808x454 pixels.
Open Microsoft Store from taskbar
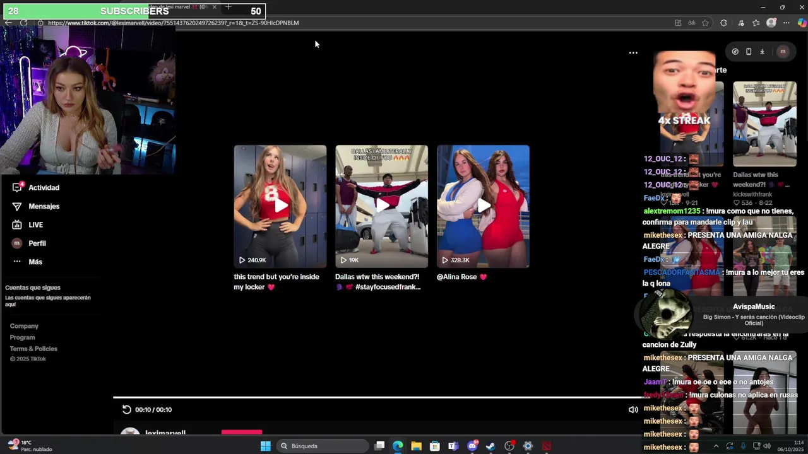435,446
